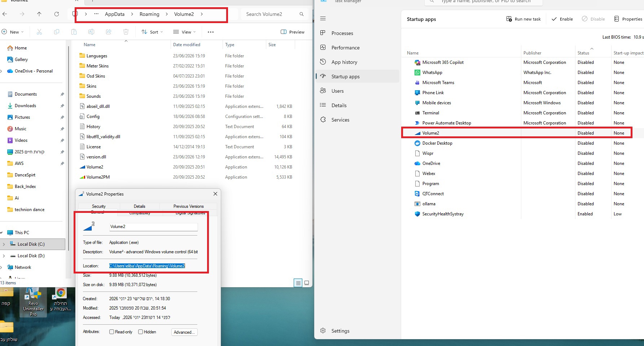Click the Delete trash icon in Explorer toolbar
The width and height of the screenshot is (644, 346).
pos(126,32)
